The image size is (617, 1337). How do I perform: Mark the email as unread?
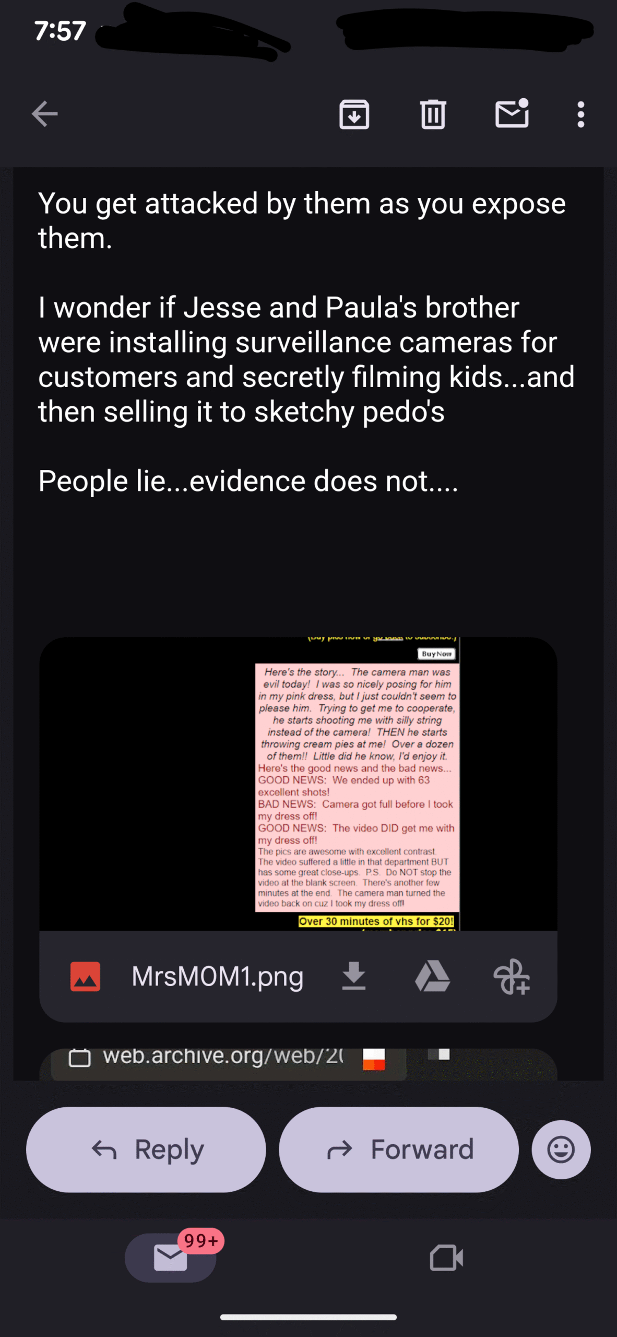512,113
